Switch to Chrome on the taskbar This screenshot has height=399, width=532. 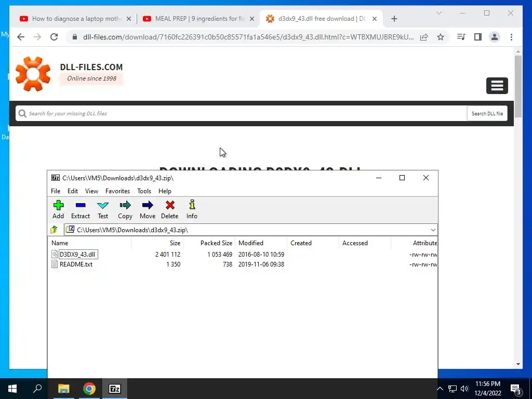[89, 389]
